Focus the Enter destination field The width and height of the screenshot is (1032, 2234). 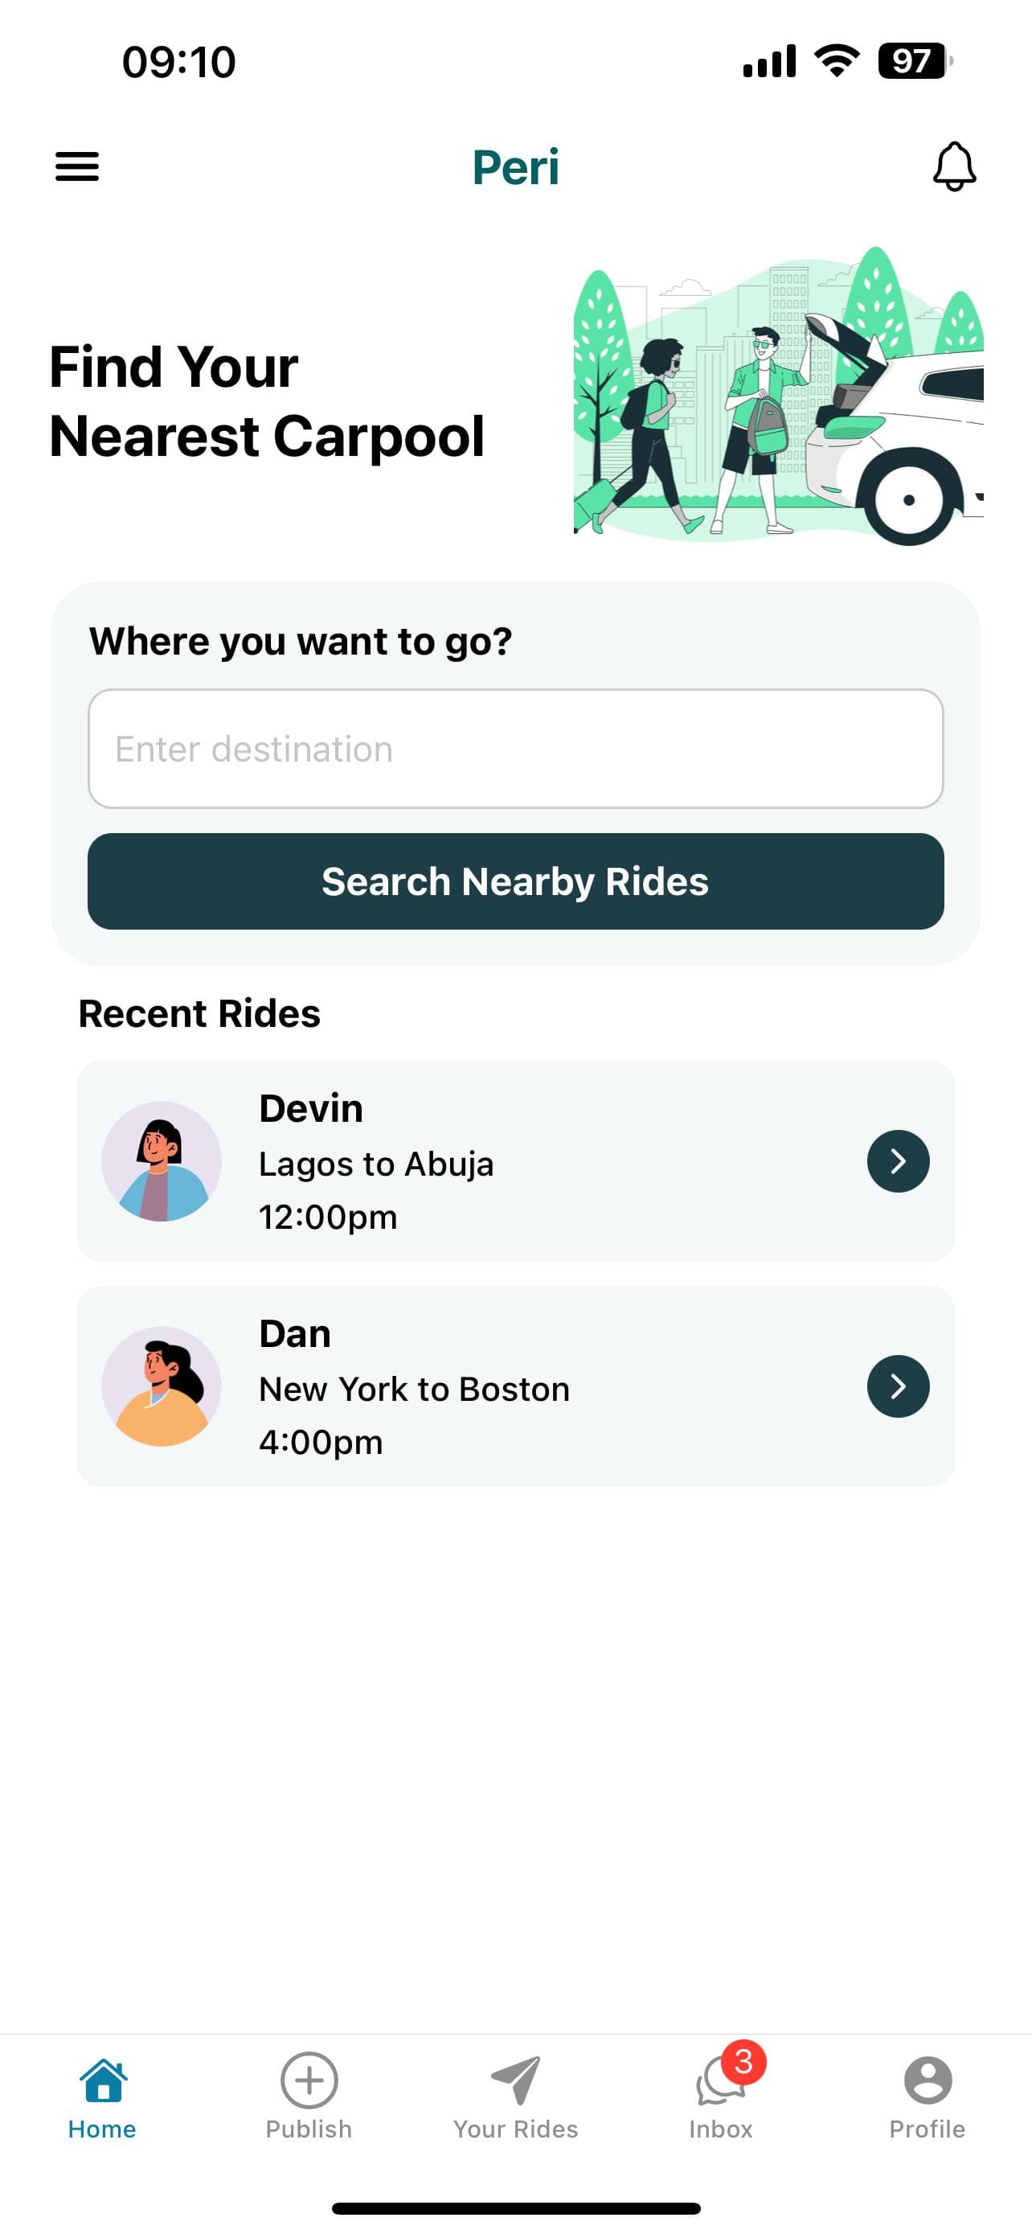[x=515, y=749]
